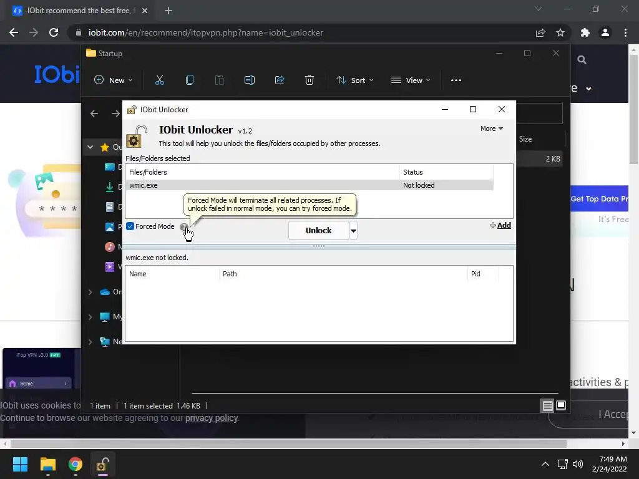Click the Add link in IObit Unlocker
639x479 pixels.
(x=504, y=225)
